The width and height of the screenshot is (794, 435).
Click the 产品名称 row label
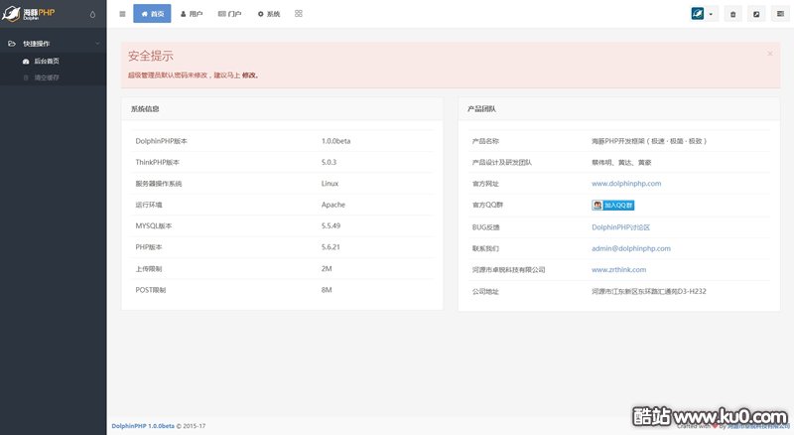pyautogui.click(x=485, y=141)
